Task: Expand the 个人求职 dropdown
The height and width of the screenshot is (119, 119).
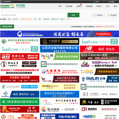Action: (97, 2)
